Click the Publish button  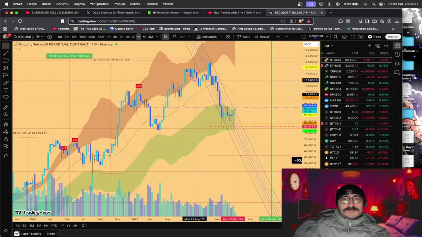393,37
